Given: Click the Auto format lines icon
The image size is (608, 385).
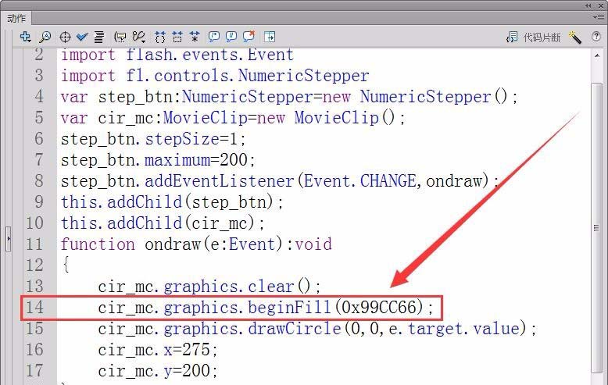Looking at the screenshot, I should (x=99, y=37).
